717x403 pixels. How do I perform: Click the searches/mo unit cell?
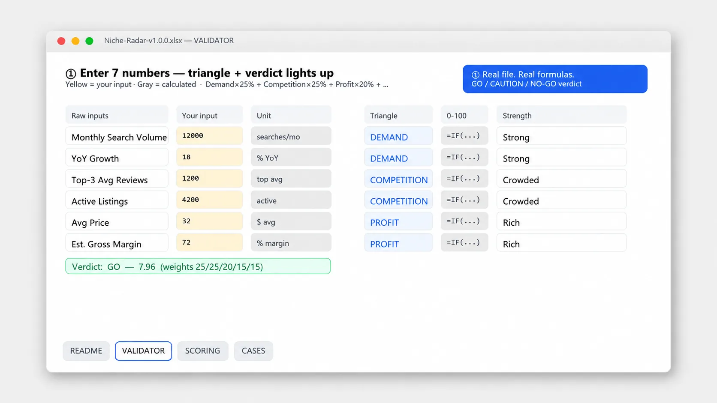291,136
